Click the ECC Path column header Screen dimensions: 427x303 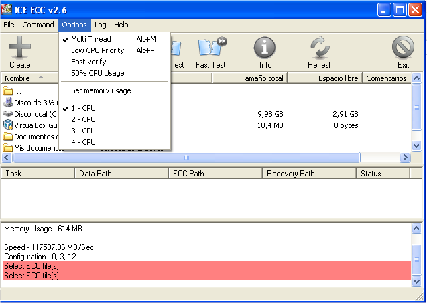point(215,174)
